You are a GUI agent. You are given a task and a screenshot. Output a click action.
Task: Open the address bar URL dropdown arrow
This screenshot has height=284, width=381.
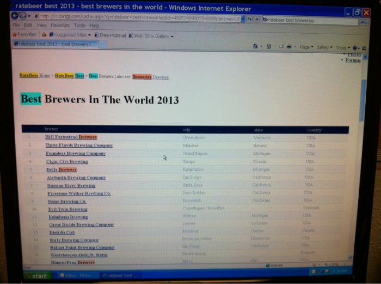click(243, 19)
